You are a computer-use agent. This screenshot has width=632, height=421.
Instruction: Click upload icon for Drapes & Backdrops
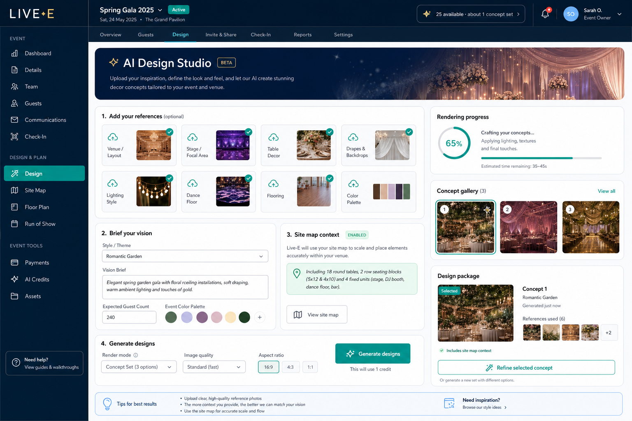coord(353,137)
